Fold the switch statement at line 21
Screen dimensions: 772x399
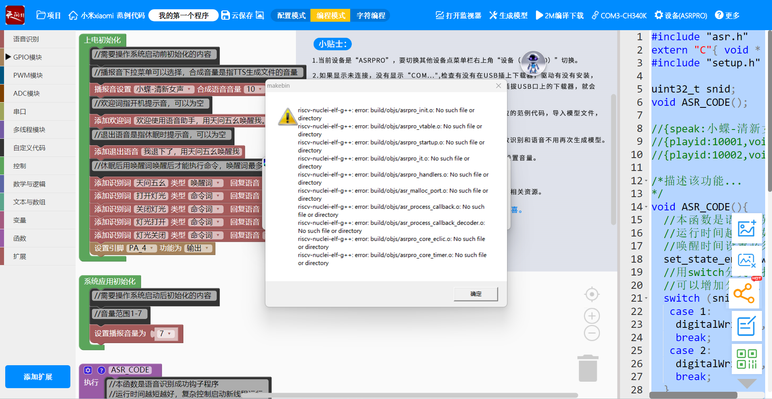[646, 298]
